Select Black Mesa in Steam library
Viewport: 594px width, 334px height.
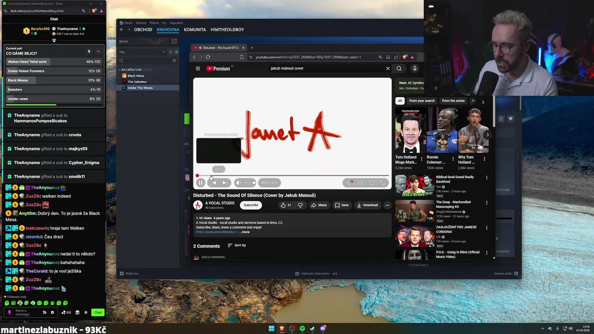click(x=136, y=76)
